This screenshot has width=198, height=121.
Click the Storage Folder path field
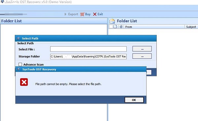click(x=88, y=56)
